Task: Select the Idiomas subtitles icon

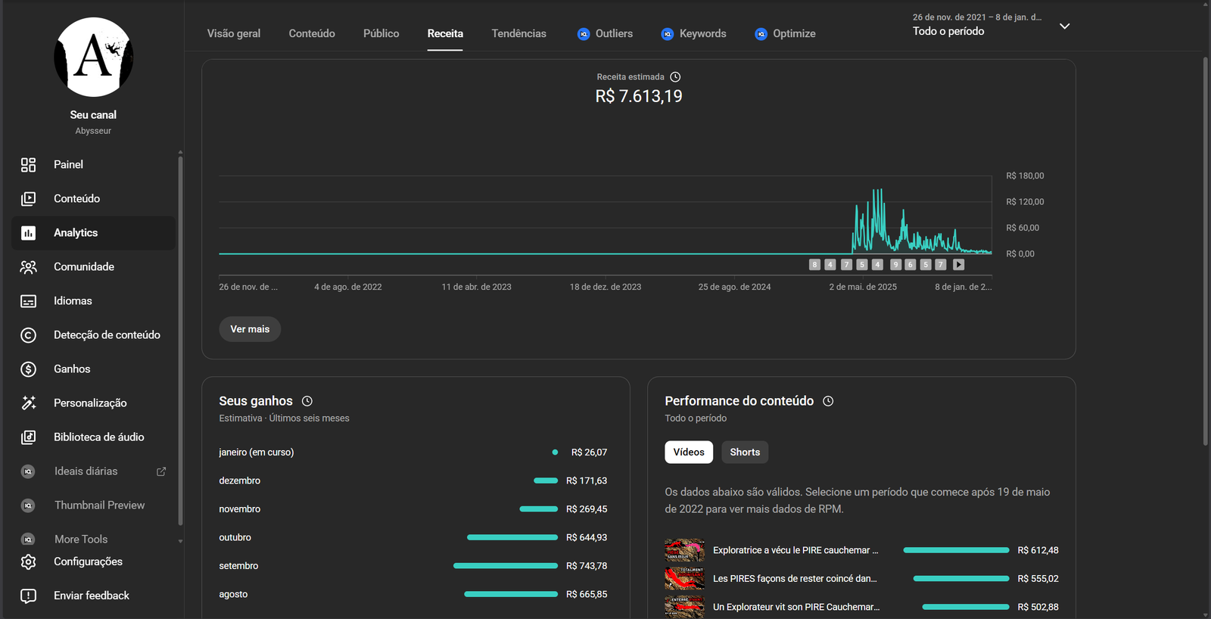Action: (x=28, y=301)
